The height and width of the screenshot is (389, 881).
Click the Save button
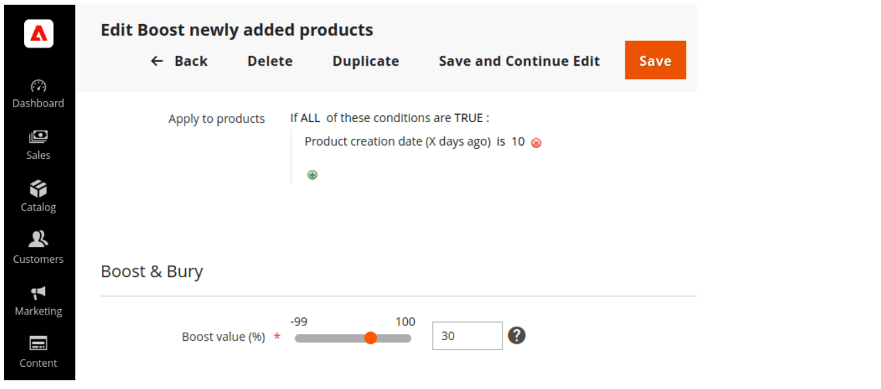tap(655, 60)
